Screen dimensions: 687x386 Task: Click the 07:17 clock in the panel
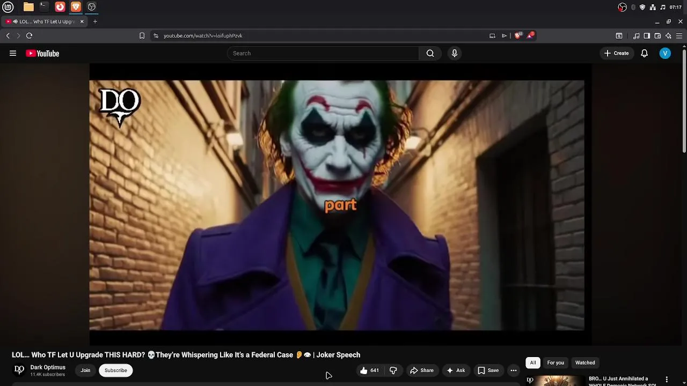point(676,7)
